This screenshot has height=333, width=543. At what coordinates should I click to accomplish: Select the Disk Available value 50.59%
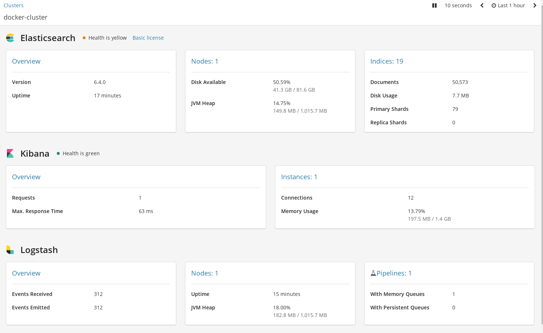(x=282, y=82)
